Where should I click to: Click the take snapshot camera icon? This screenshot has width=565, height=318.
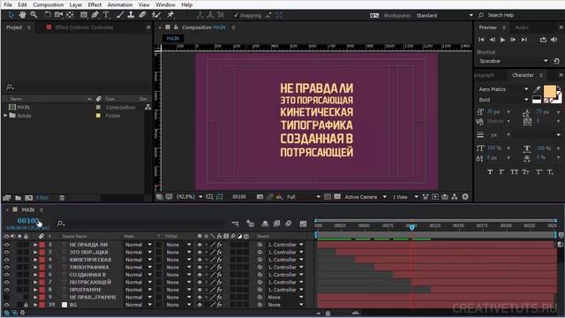point(260,197)
